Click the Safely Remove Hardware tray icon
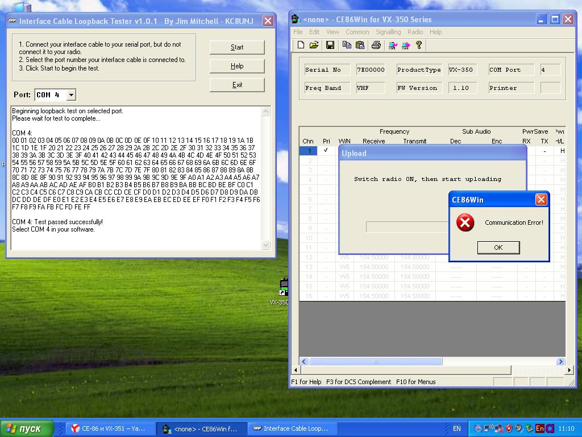The image size is (582, 437). [x=529, y=428]
